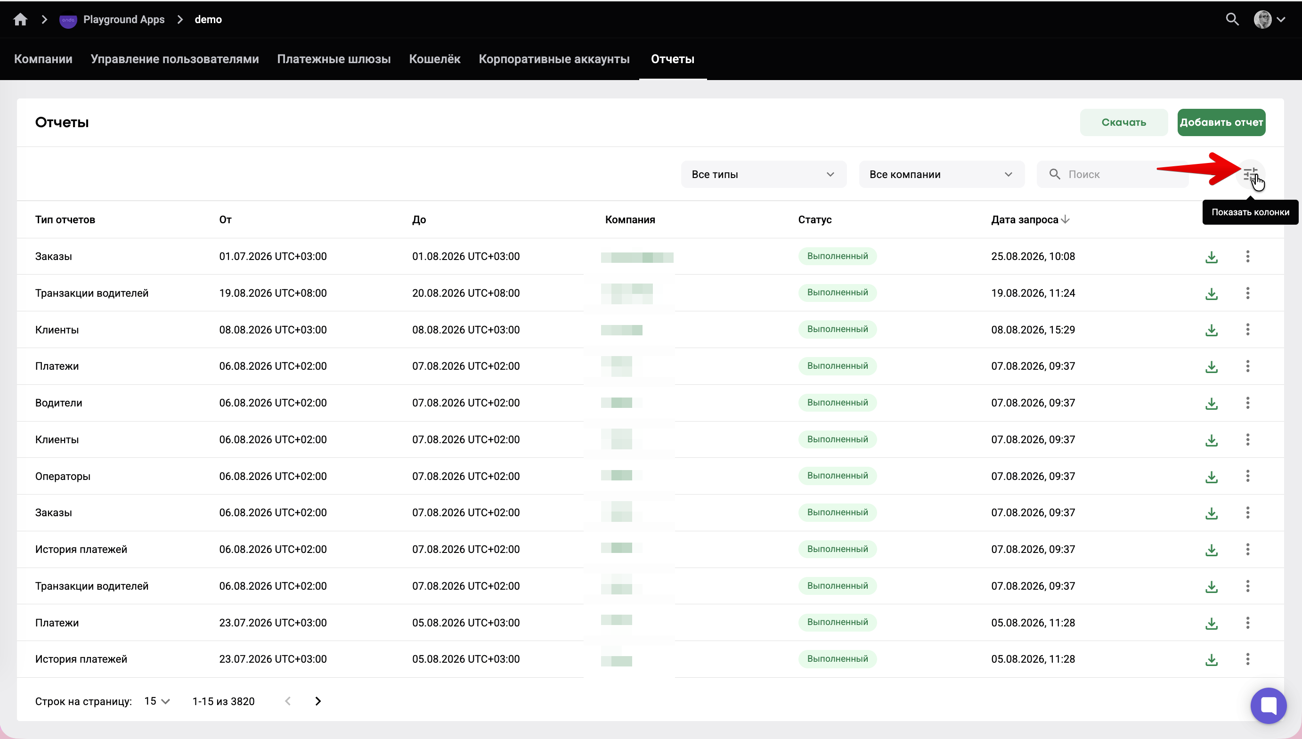Switch to the Кошелёк tab
The image size is (1302, 739).
(x=434, y=59)
